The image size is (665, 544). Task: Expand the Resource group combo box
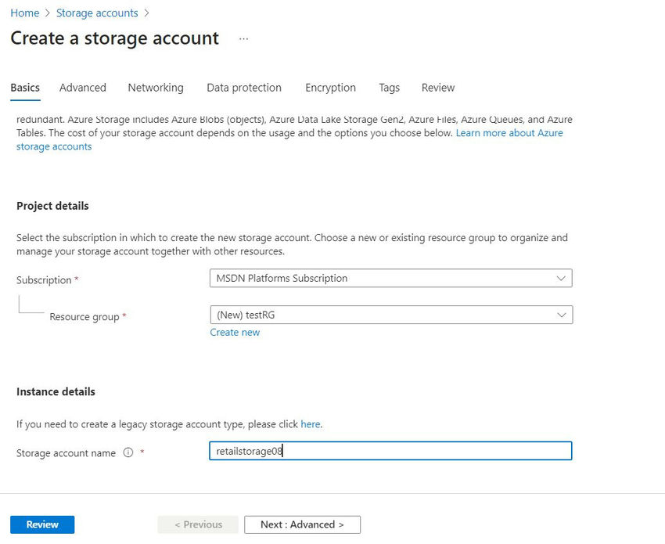[391, 315]
